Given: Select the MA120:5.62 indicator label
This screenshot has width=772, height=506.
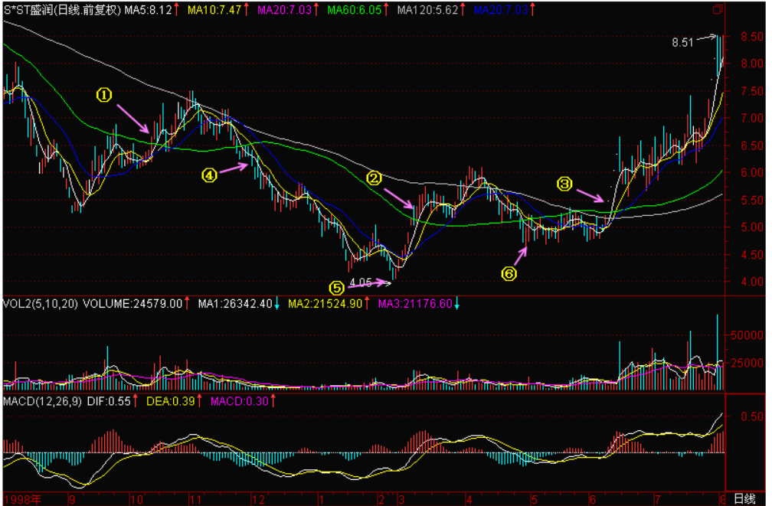Looking at the screenshot, I should (427, 10).
